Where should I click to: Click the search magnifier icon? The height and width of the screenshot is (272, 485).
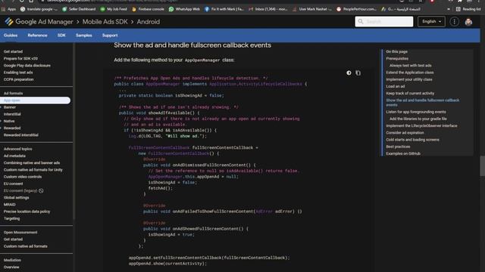point(361,22)
